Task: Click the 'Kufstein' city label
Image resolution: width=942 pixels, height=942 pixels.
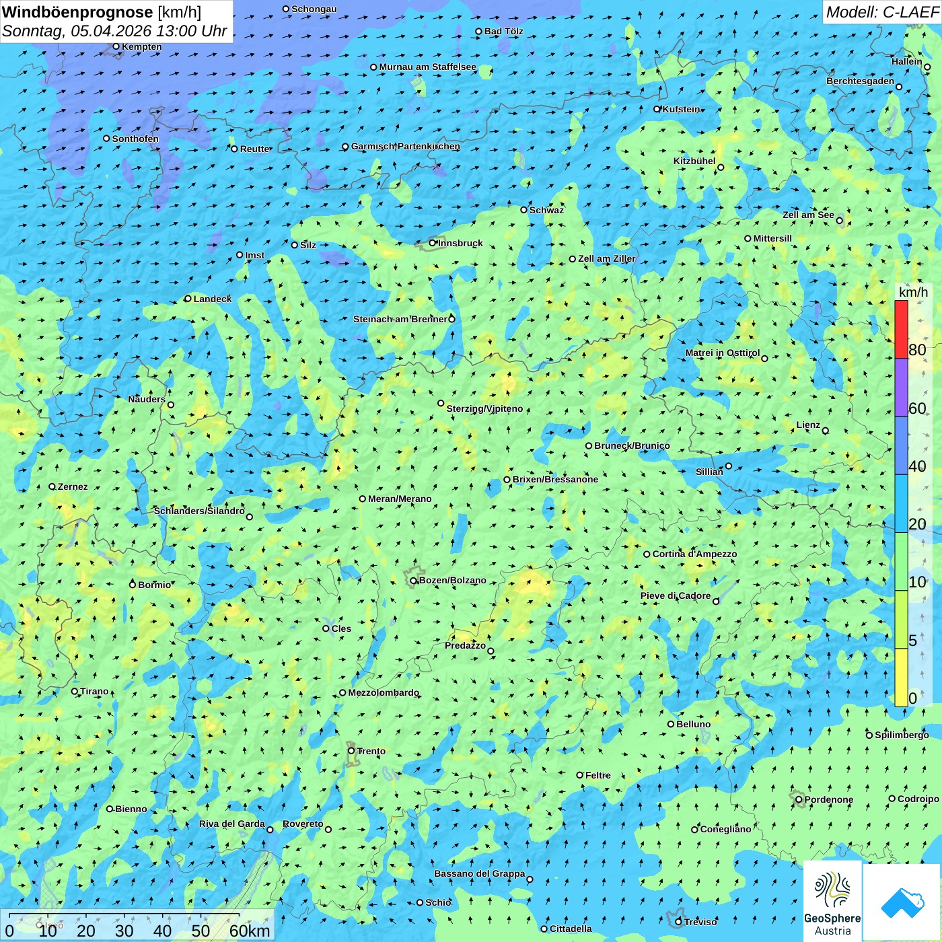Action: [681, 109]
